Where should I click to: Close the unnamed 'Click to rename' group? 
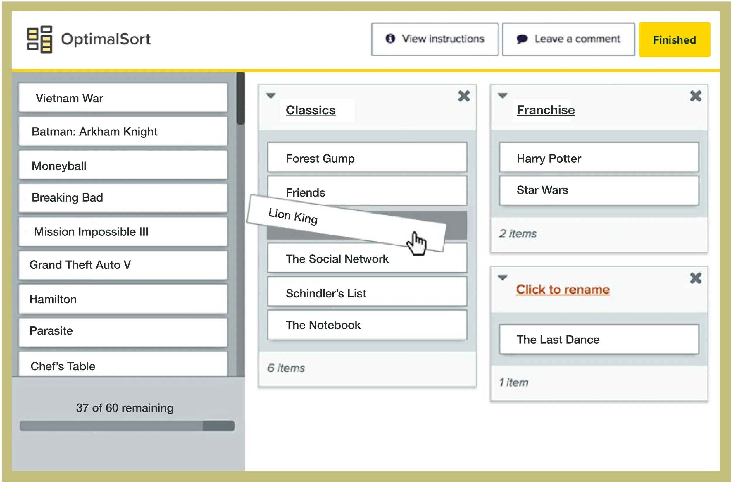tap(696, 278)
